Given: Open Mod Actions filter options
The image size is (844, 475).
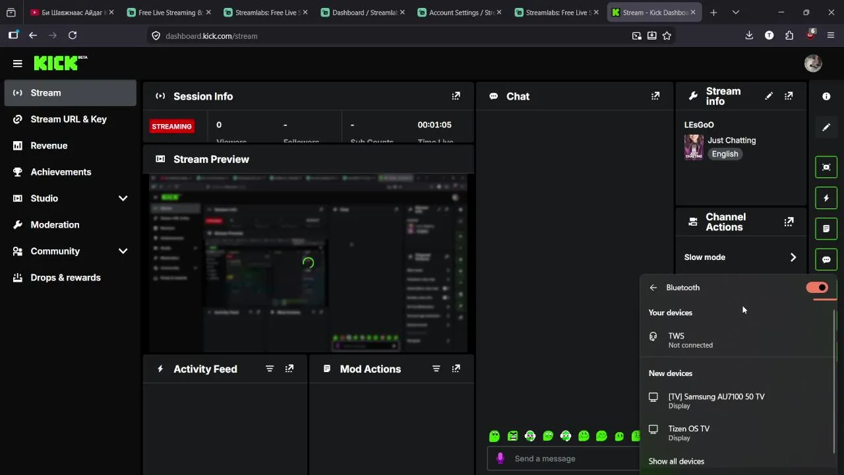Looking at the screenshot, I should coord(436,369).
